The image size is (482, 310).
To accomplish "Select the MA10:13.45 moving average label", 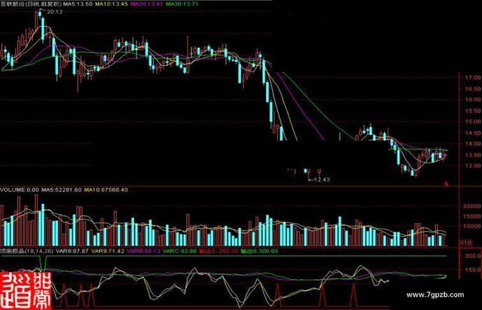I will [112, 4].
